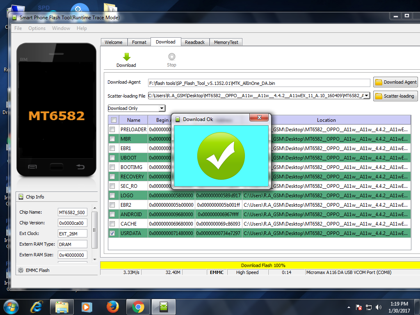
Task: Click the Windows Start button
Action: 11,306
